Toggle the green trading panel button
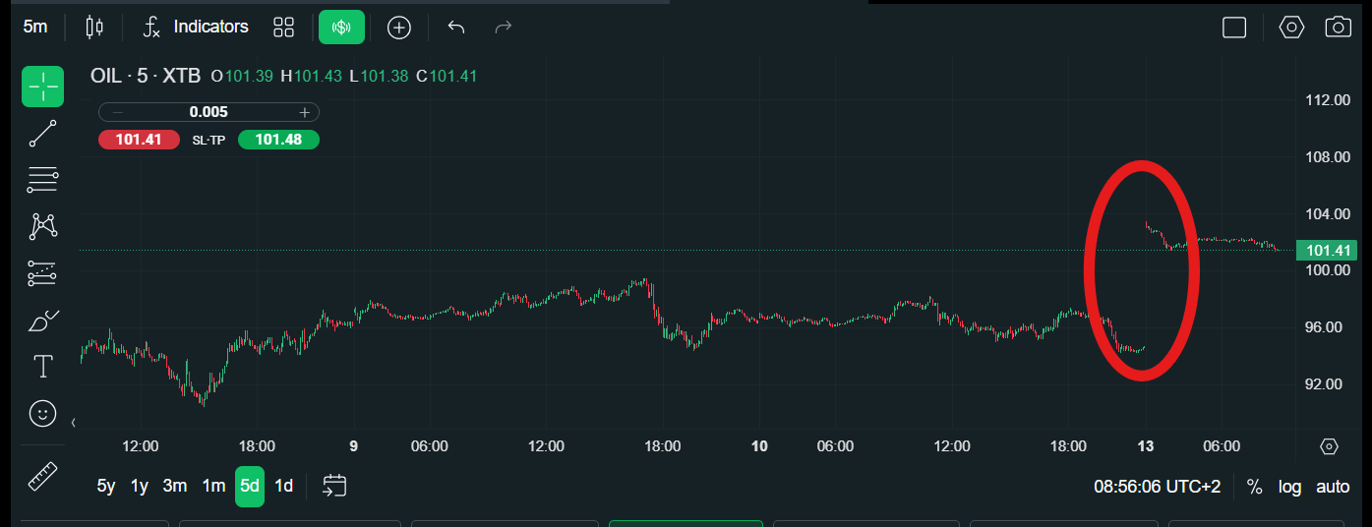The width and height of the screenshot is (1372, 527). (x=341, y=27)
